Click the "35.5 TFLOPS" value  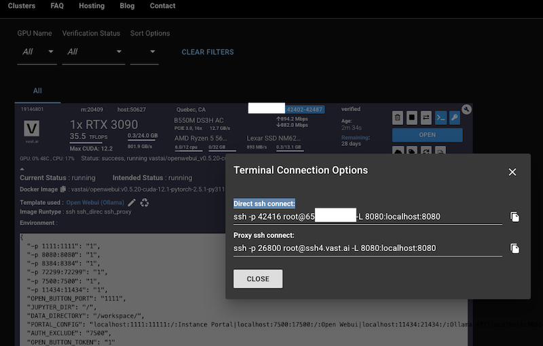(89, 136)
